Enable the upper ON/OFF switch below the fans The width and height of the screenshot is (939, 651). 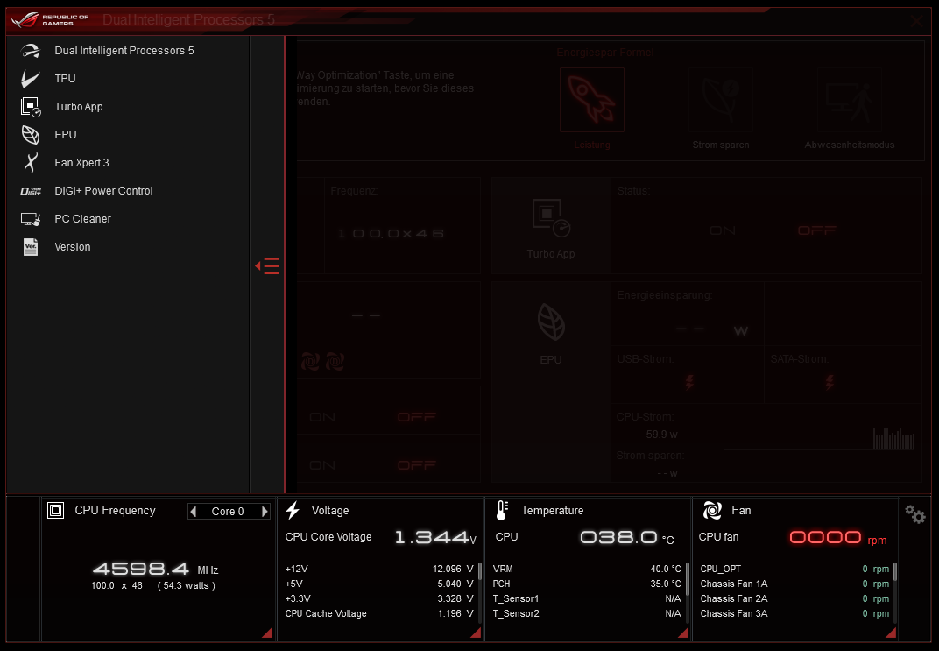(x=323, y=416)
